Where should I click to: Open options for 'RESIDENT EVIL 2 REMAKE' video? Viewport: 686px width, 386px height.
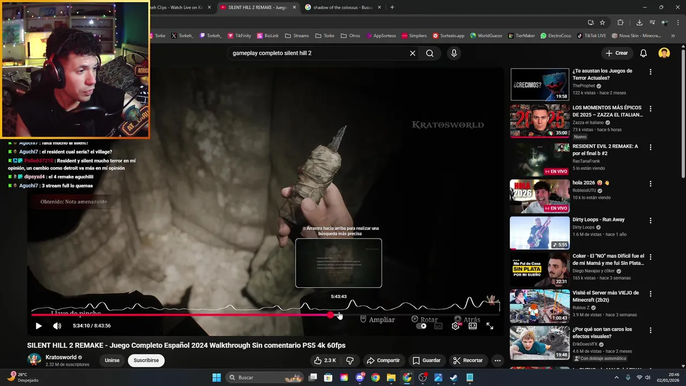tap(651, 147)
